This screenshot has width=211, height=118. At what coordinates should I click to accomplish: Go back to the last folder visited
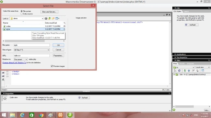coord(46,18)
